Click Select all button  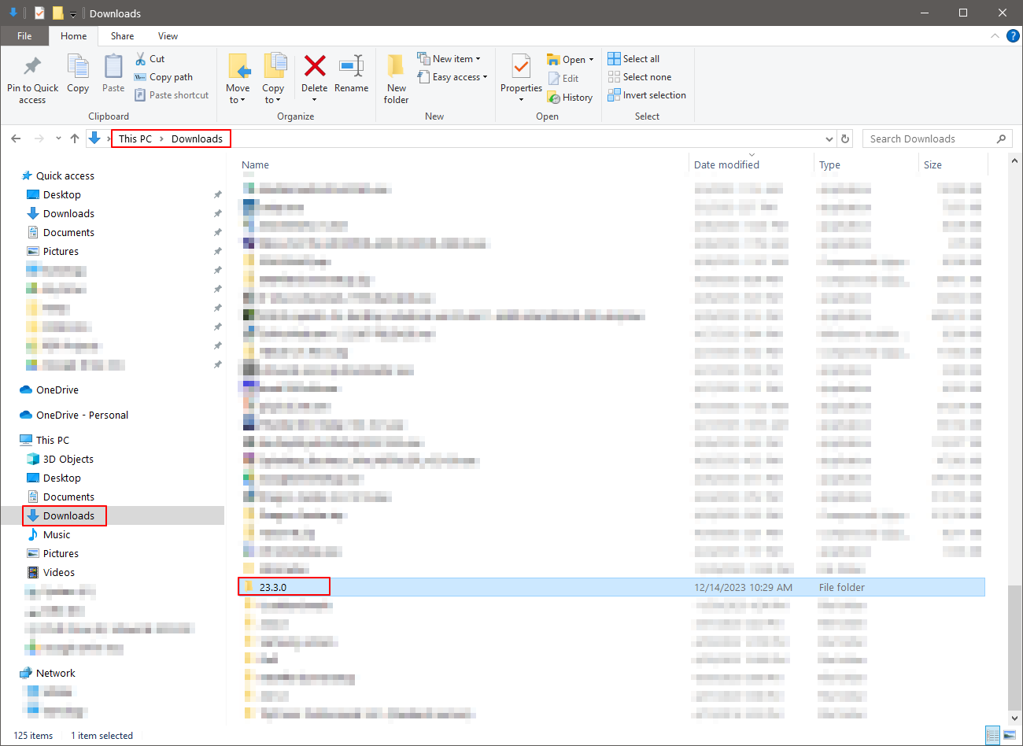[x=633, y=59]
